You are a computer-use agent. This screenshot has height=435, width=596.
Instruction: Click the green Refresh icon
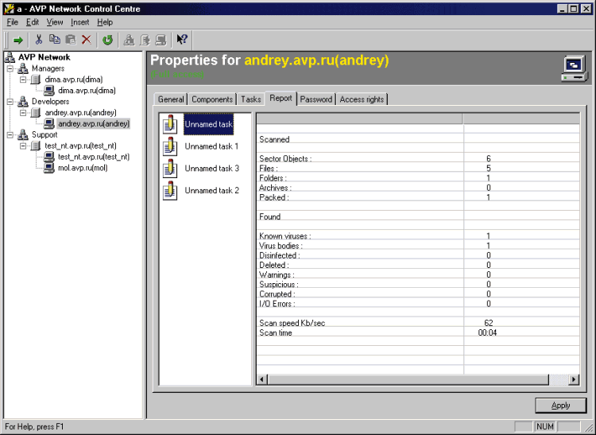point(108,40)
